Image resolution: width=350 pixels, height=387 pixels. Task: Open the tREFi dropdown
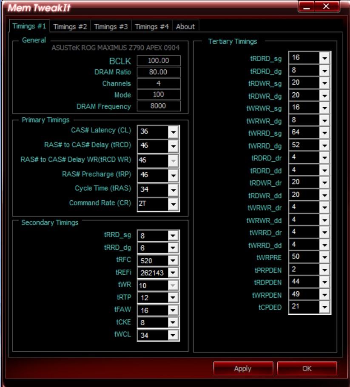click(173, 273)
